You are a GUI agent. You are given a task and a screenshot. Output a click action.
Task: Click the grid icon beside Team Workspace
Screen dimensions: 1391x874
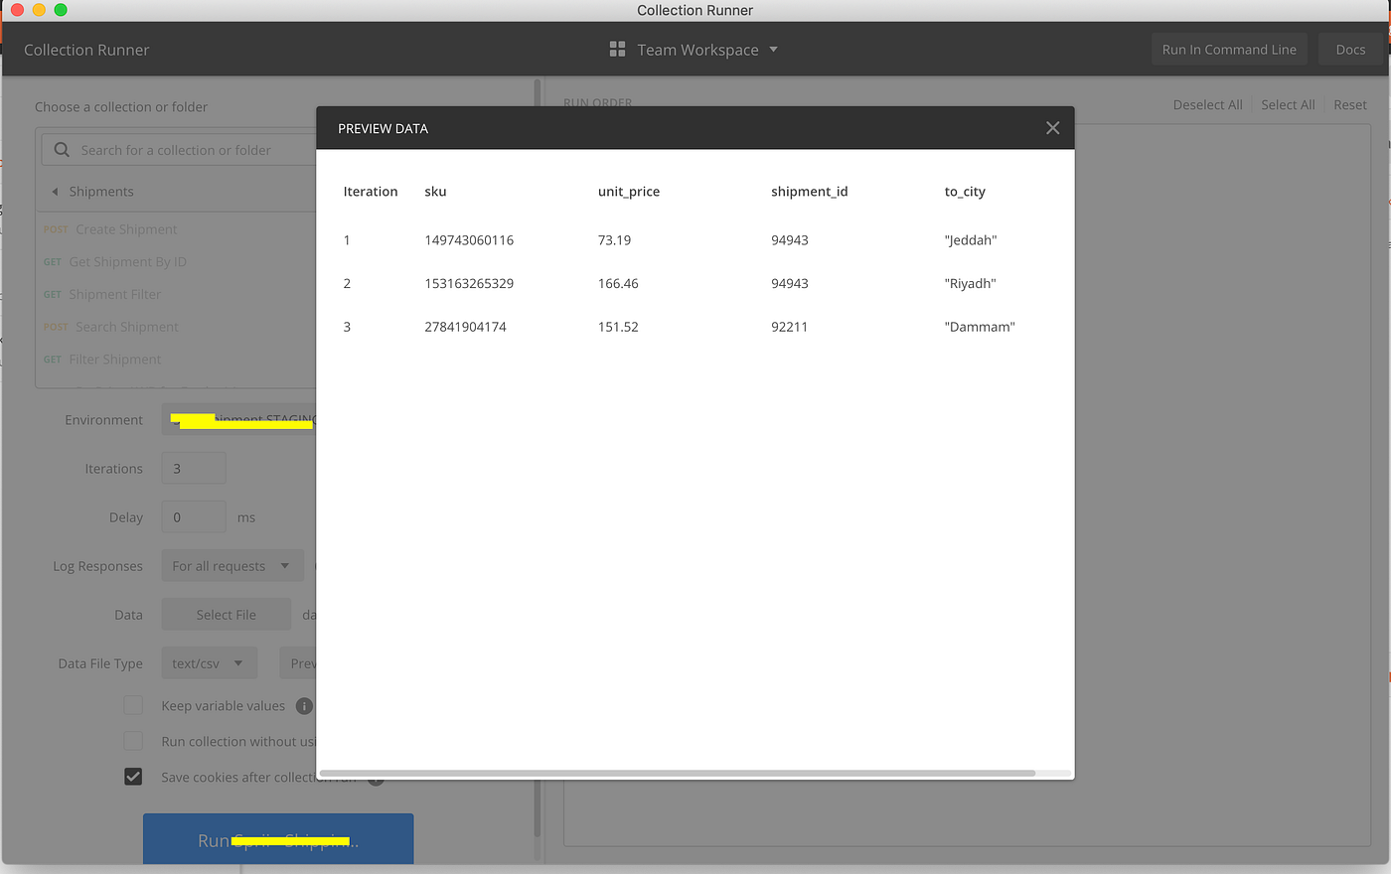click(616, 48)
